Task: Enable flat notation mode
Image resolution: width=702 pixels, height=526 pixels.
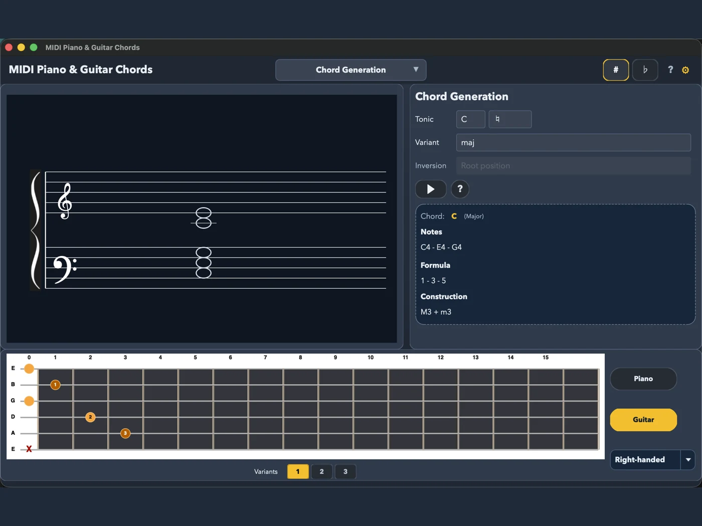Action: tap(645, 70)
